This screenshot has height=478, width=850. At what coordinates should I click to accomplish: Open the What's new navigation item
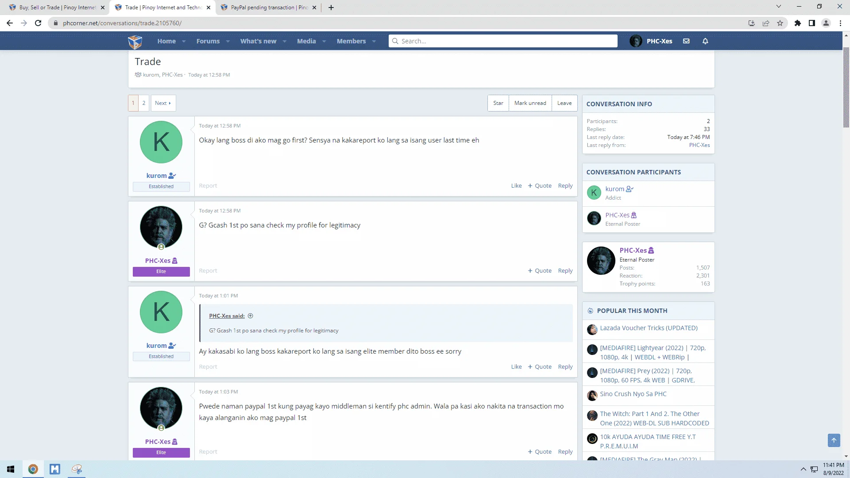click(258, 41)
